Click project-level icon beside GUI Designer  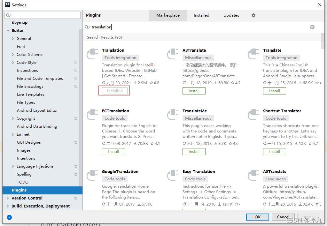(75, 142)
